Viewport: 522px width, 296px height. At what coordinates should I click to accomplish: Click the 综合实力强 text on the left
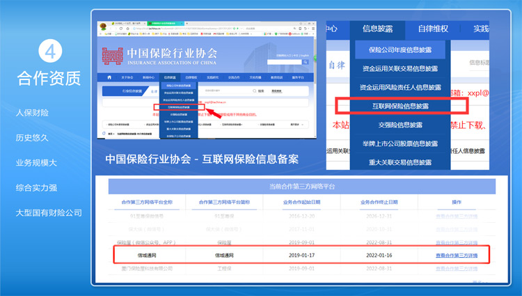click(36, 188)
